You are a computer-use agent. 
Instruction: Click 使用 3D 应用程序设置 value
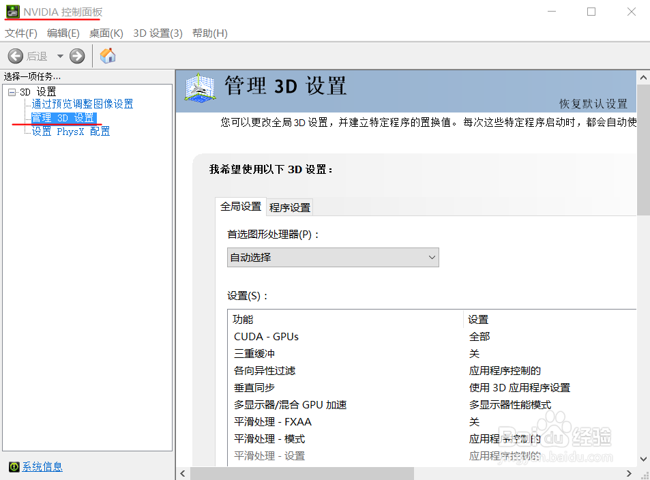(520, 387)
